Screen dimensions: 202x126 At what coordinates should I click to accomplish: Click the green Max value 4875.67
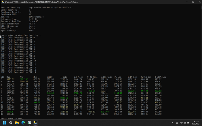click(11, 112)
